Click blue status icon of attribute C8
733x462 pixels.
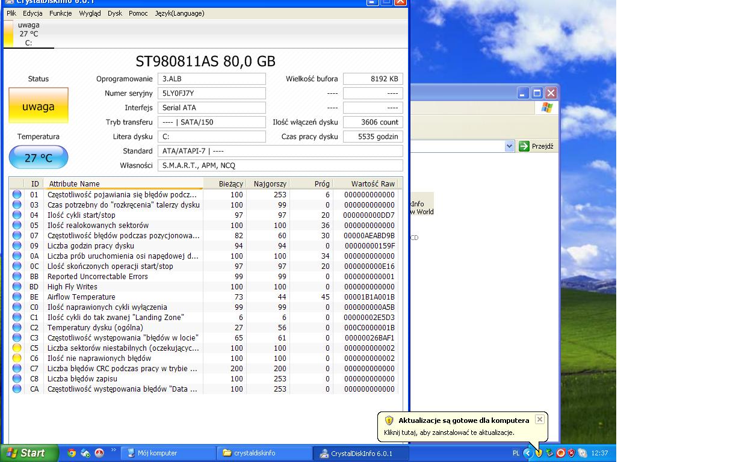point(17,378)
